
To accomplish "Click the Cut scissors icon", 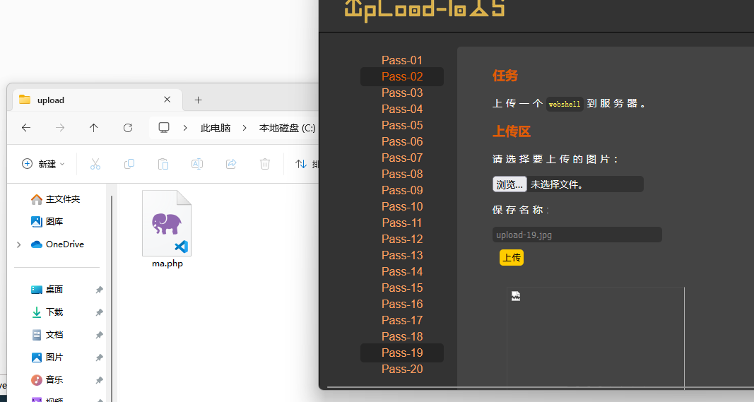I will [x=95, y=164].
